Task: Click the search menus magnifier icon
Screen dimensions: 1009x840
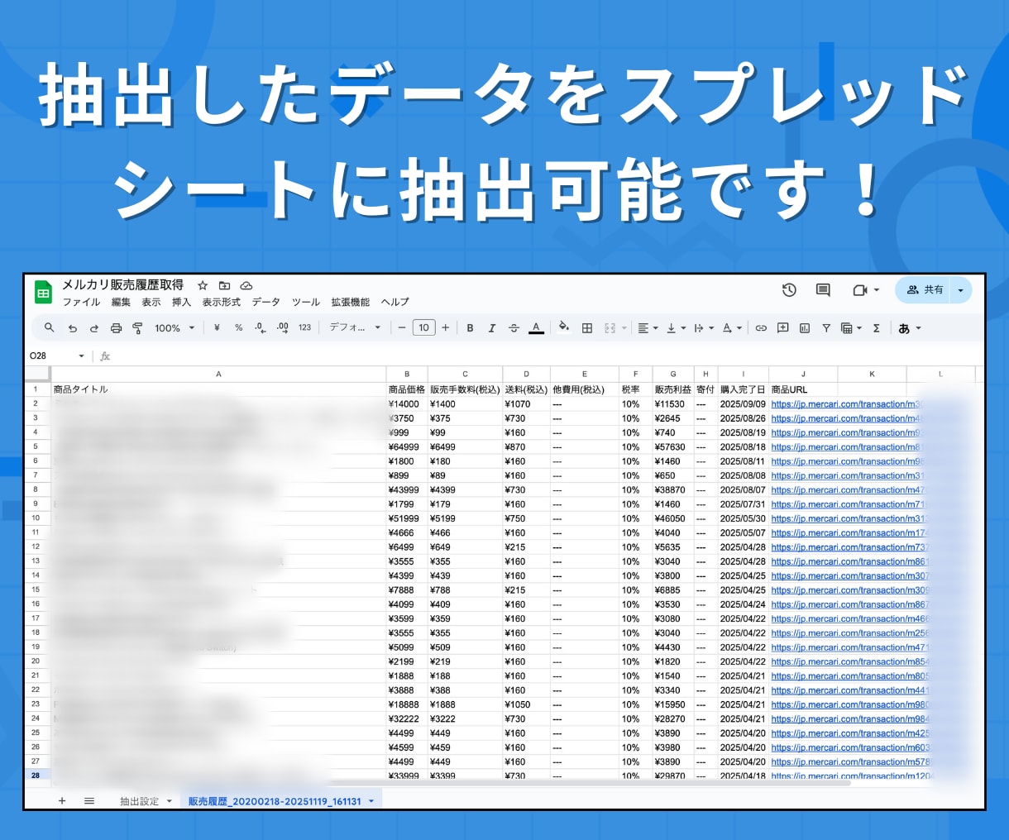Action: pos(50,327)
